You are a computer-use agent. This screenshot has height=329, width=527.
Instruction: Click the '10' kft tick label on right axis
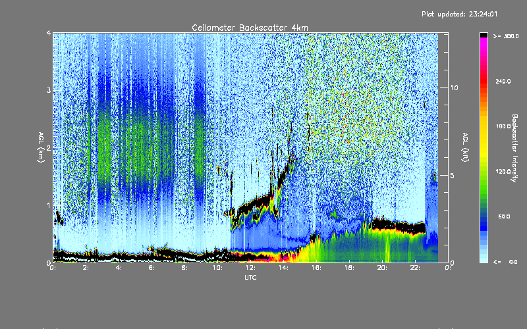(x=454, y=88)
